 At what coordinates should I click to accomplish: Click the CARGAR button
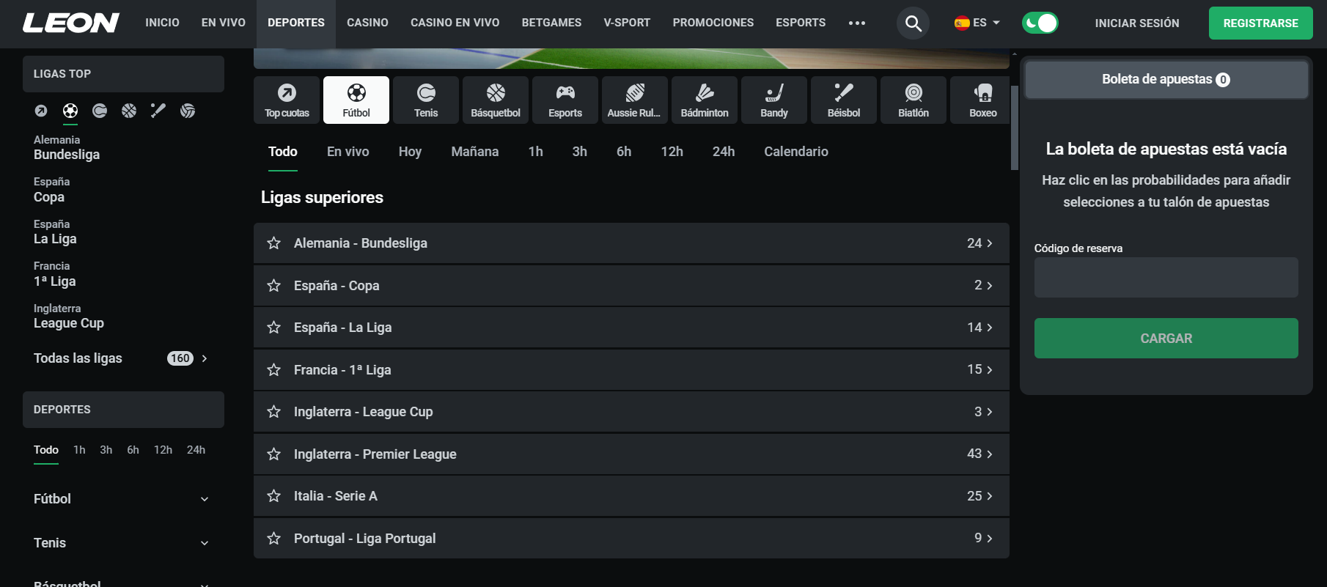tap(1166, 339)
